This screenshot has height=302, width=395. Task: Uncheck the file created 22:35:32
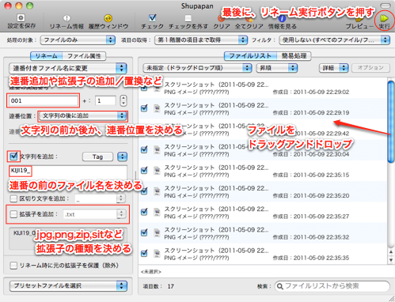pos(144,232)
